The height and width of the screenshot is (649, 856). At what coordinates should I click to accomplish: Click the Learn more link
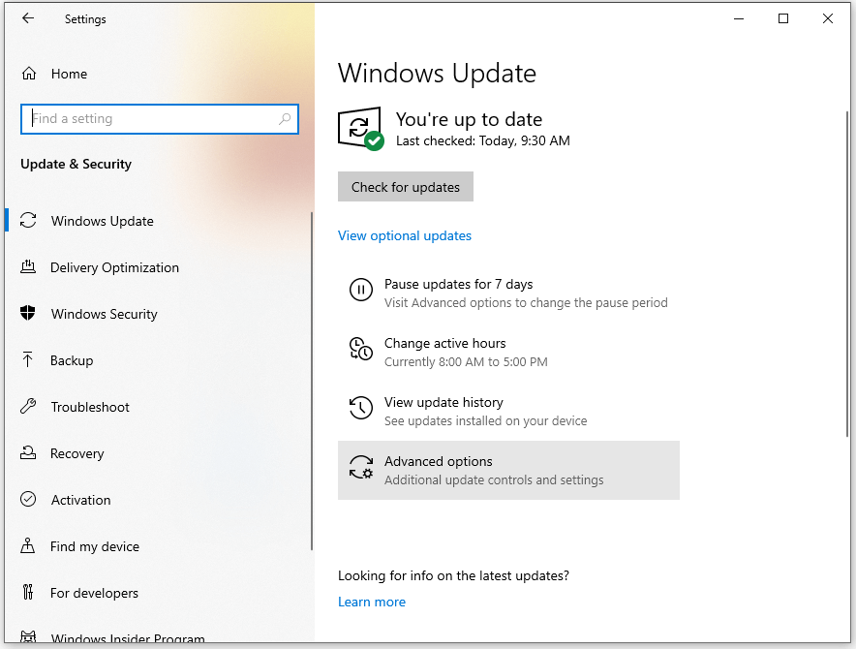(372, 602)
